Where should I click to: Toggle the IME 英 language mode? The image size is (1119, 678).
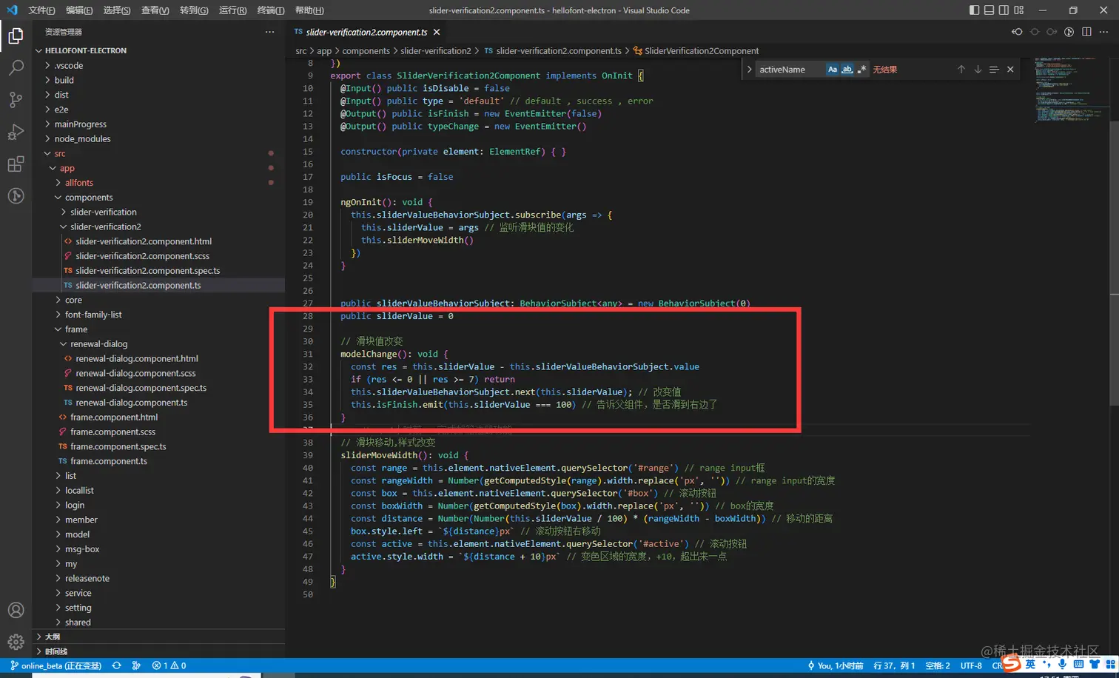coord(1030,664)
